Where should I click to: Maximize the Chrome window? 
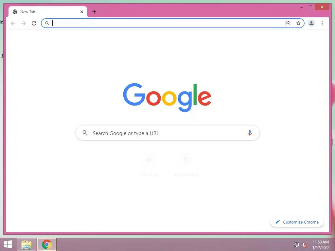(310, 7)
